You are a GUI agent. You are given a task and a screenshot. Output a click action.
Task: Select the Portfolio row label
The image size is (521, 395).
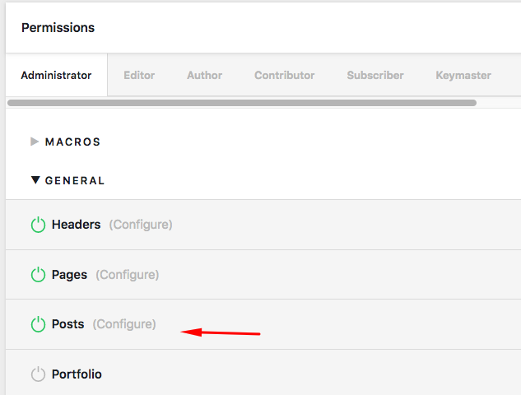coord(77,374)
